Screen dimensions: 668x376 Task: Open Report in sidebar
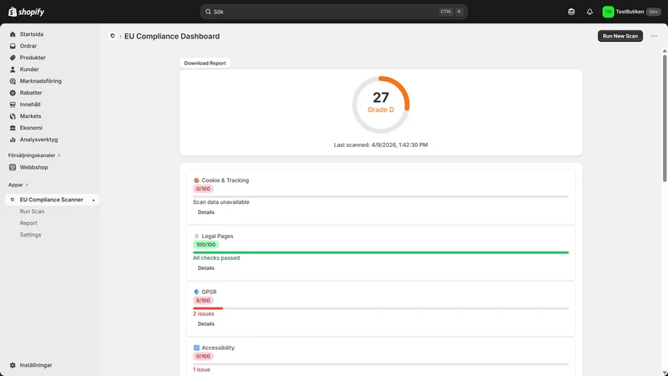[28, 223]
